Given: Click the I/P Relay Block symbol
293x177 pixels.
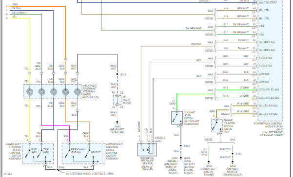Looking at the screenshot, I should click(x=117, y=100).
